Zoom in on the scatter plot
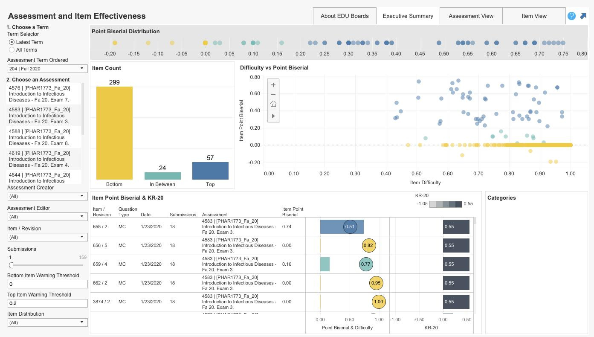594x337 pixels. pos(273,85)
